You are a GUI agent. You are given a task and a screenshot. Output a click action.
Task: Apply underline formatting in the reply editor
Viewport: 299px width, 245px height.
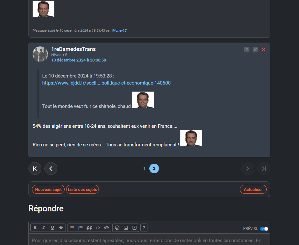click(52, 228)
